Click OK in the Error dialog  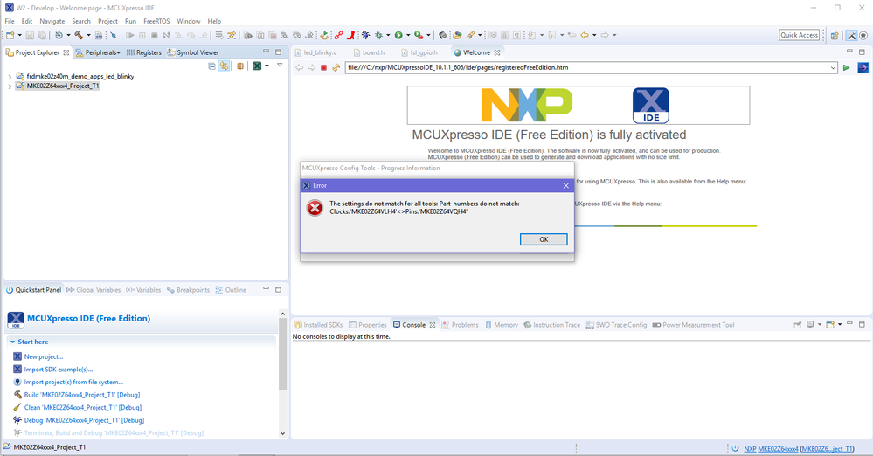coord(544,239)
